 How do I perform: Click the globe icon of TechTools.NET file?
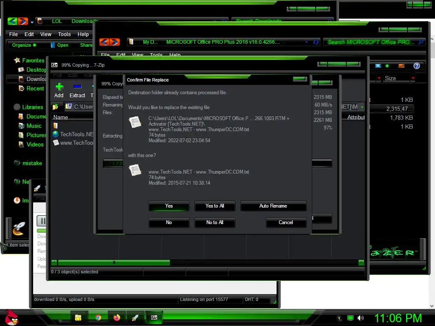click(56, 134)
